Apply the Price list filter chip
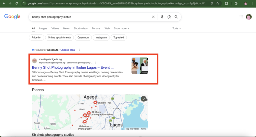The width and height of the screenshot is (256, 137). pos(36,37)
